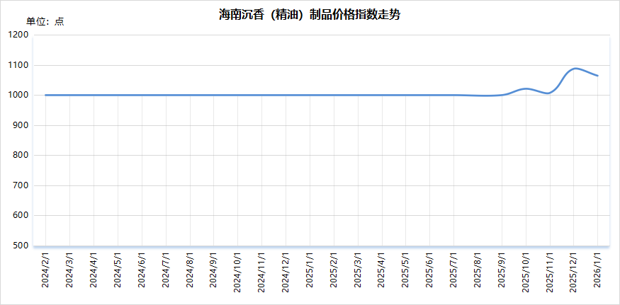Click the line's start point at 2024/2/1
The image size is (620, 305).
tap(46, 96)
